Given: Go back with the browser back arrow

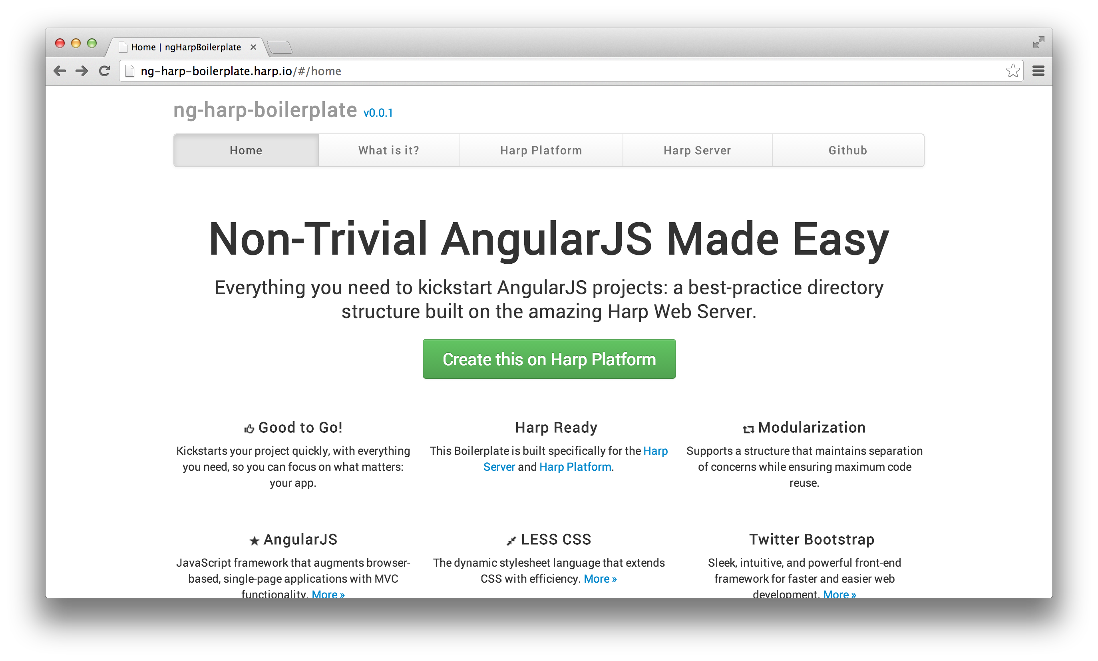Looking at the screenshot, I should click(x=60, y=71).
